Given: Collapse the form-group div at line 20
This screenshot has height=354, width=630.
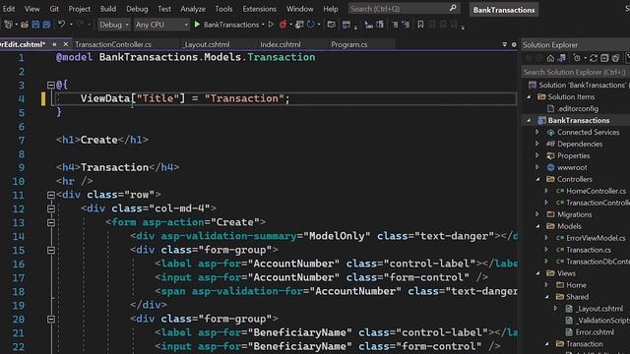Looking at the screenshot, I should [51, 320].
